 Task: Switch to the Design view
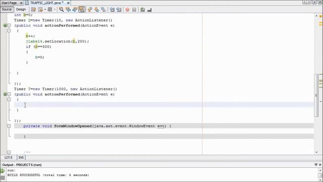point(21,9)
